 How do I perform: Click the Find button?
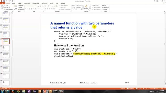(104, 5)
